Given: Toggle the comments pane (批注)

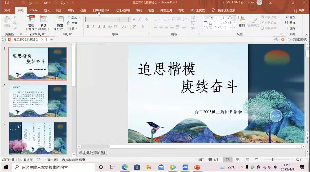Looking at the screenshot, I should click(x=214, y=160).
